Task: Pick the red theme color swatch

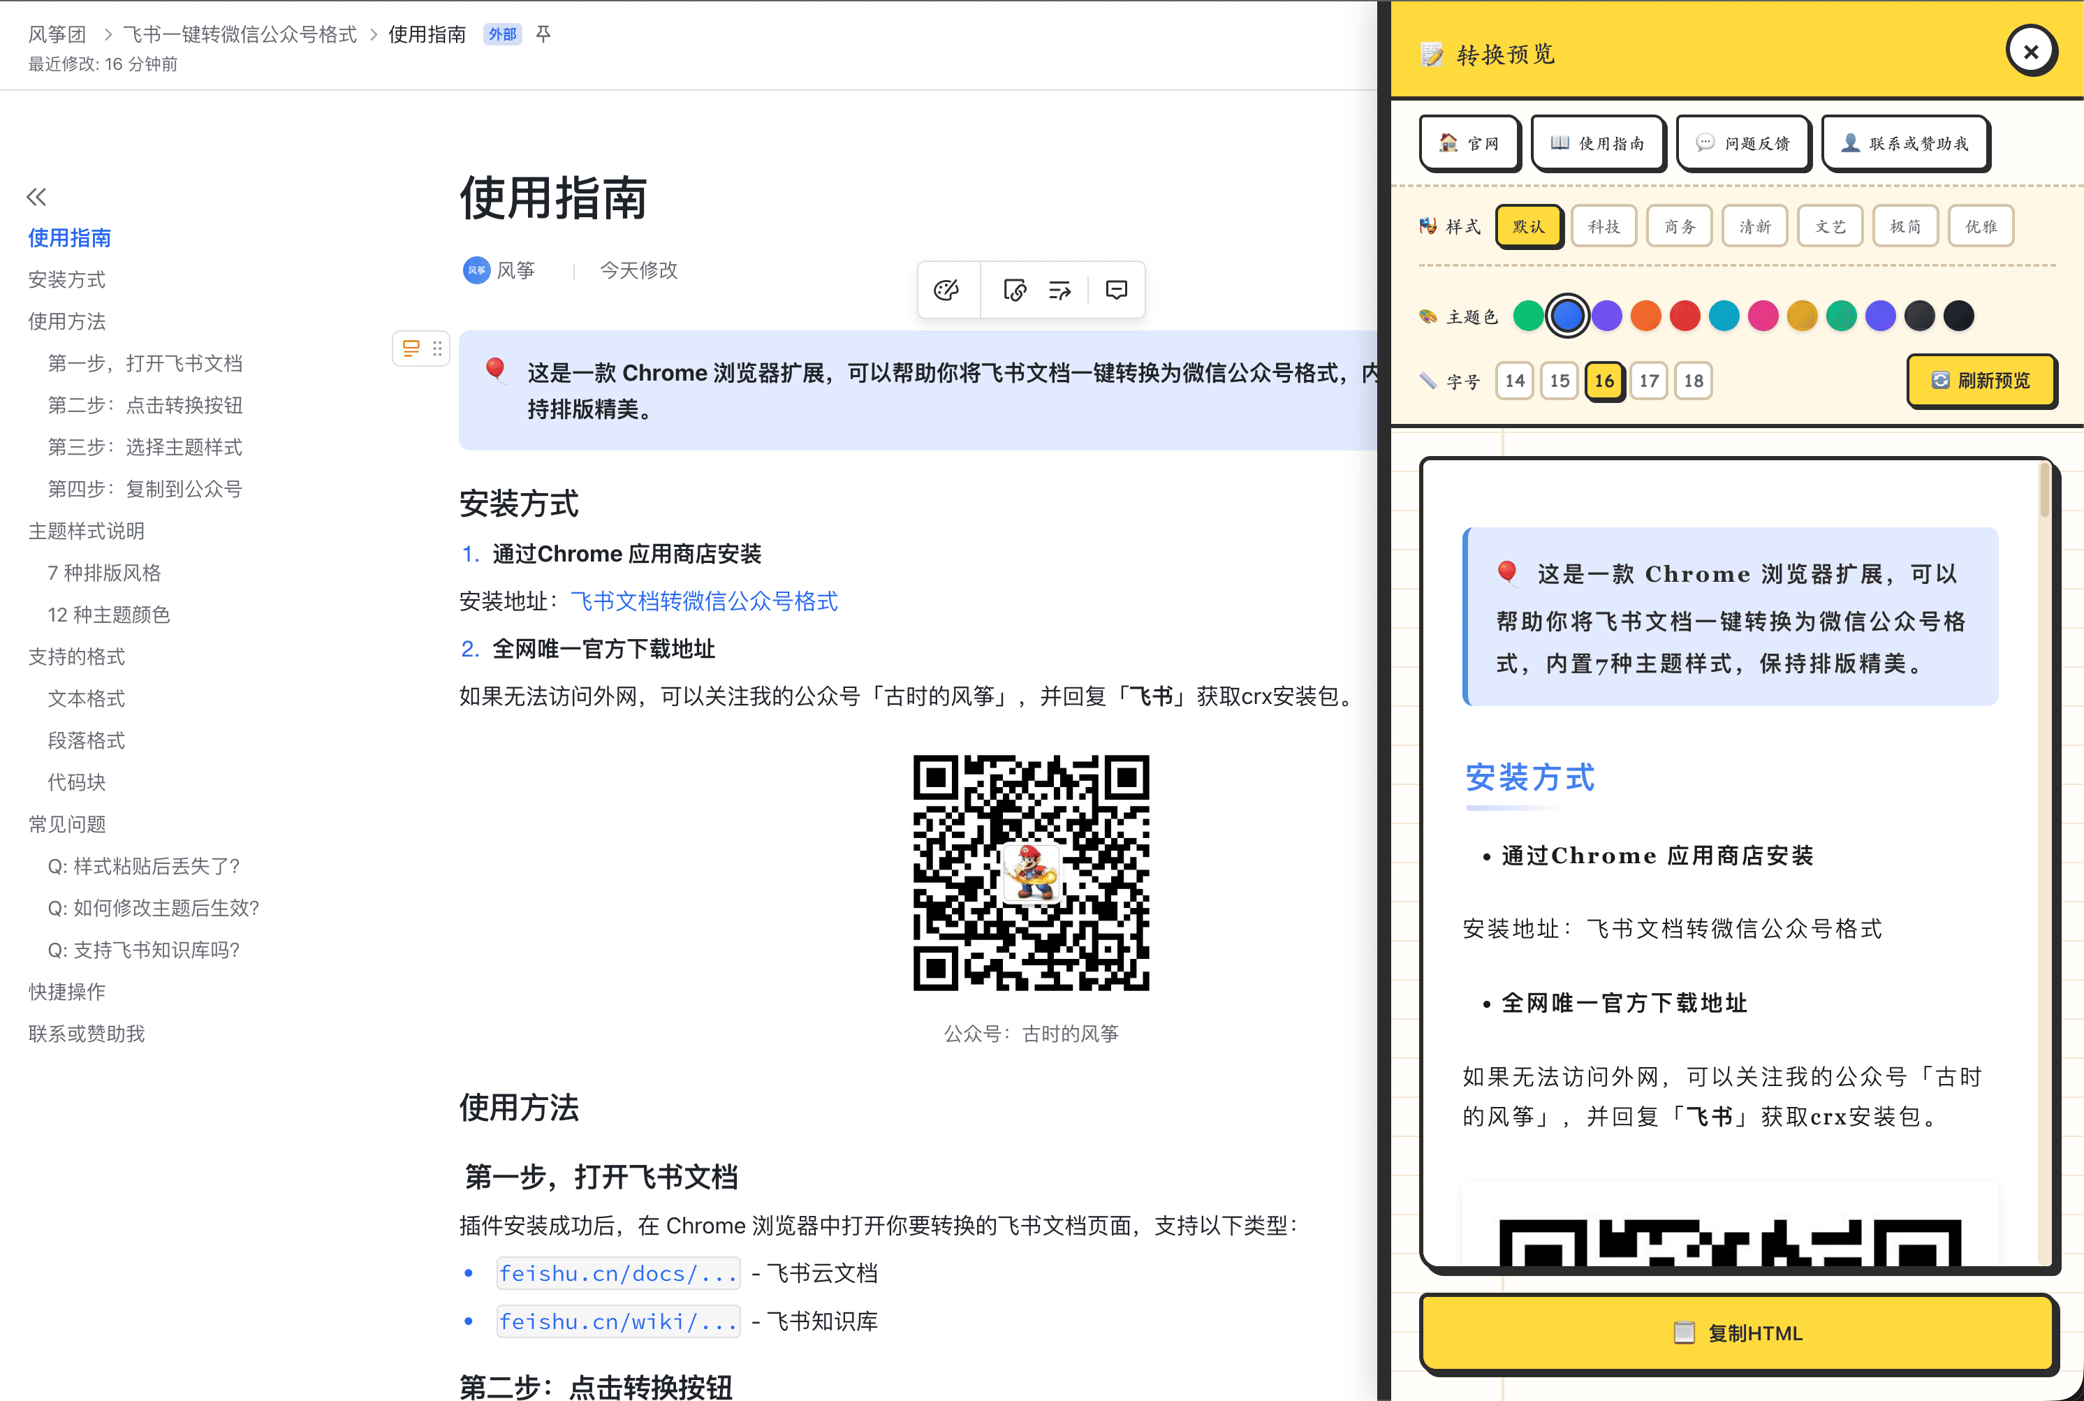Action: pos(1685,316)
